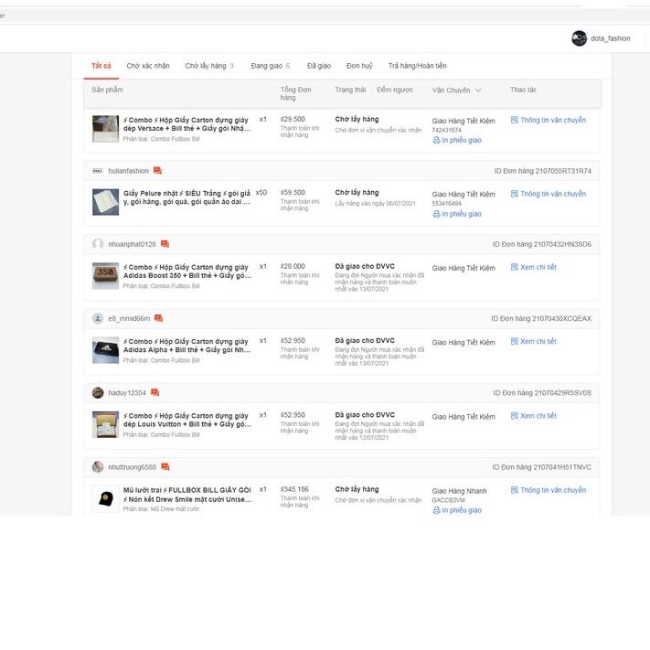Open Adidas Alpha product thumbnail

[105, 350]
